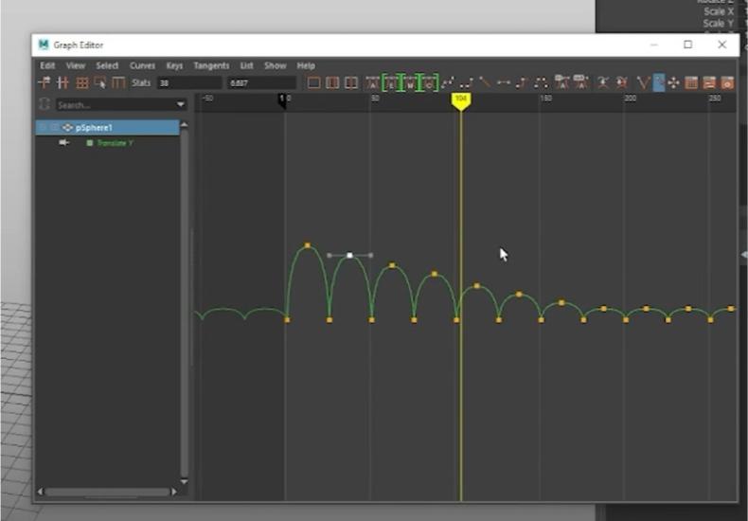Click the outliner scroll down arrow

[x=184, y=482]
